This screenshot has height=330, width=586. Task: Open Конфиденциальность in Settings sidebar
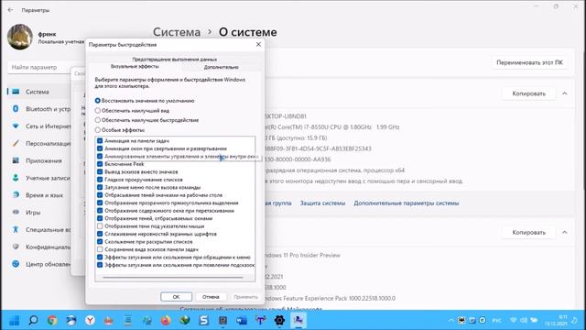coord(39,247)
